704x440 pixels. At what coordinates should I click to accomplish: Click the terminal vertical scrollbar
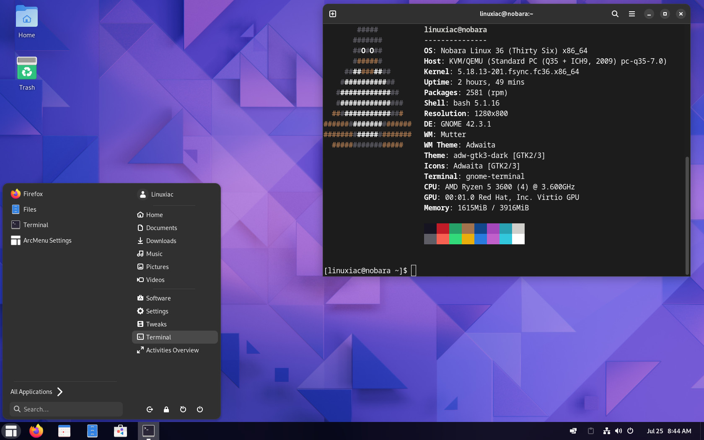[687, 215]
